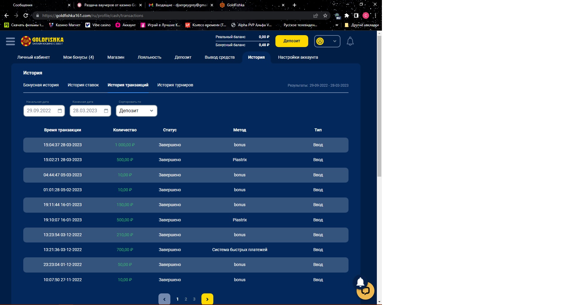Viewport: 569px width, 305px height.
Task: Show hidden bookmarks overflow chevron
Action: click(x=337, y=25)
